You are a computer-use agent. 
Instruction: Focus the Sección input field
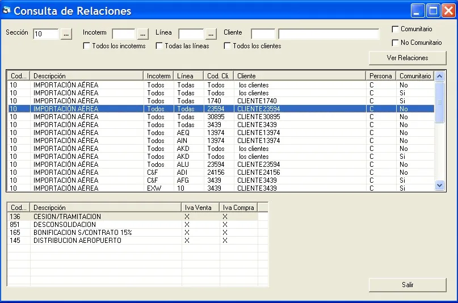click(x=46, y=34)
